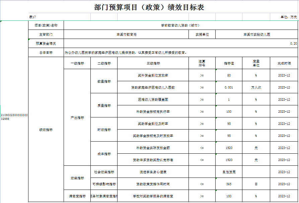
Task: Select the 绩效指标 merged cell
Action: point(46,130)
